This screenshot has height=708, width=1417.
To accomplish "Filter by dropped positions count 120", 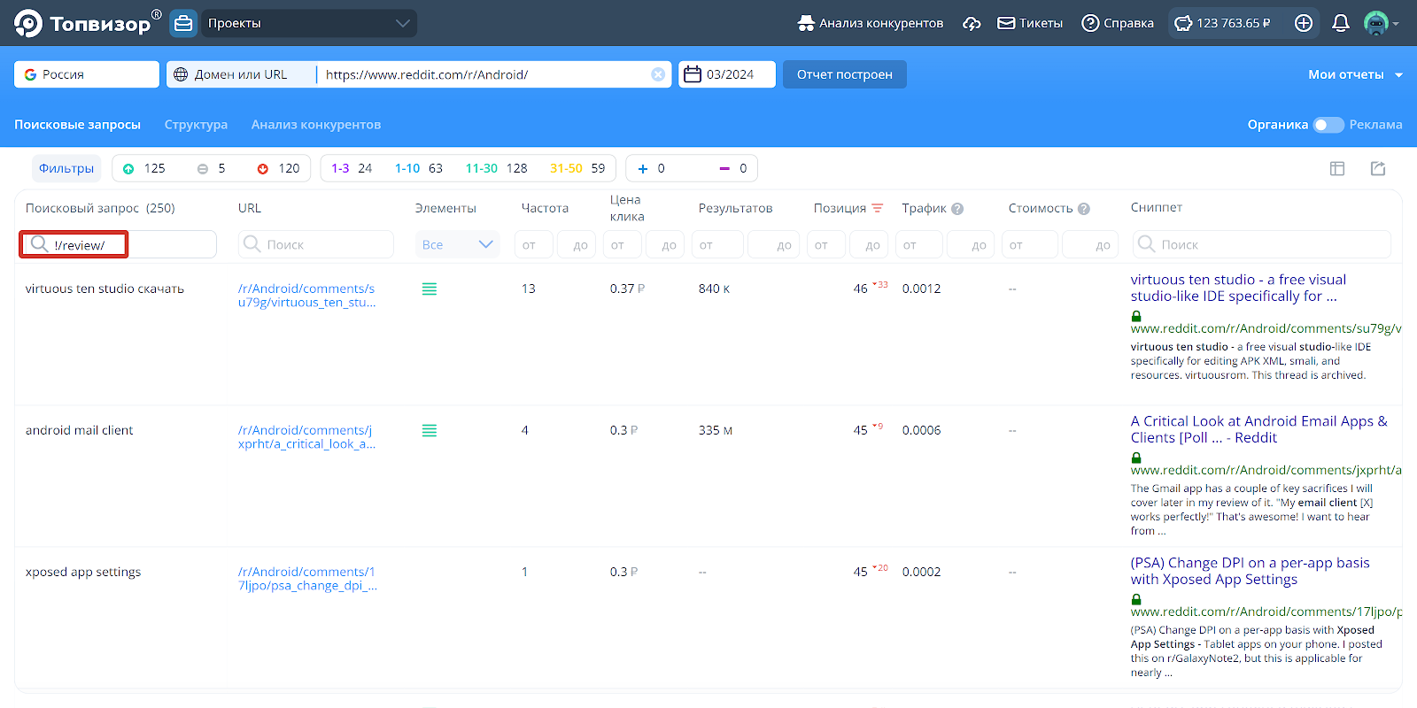I will tap(278, 168).
